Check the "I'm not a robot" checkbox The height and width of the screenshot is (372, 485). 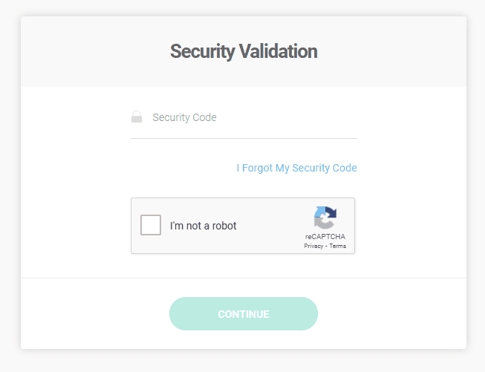pyautogui.click(x=151, y=225)
